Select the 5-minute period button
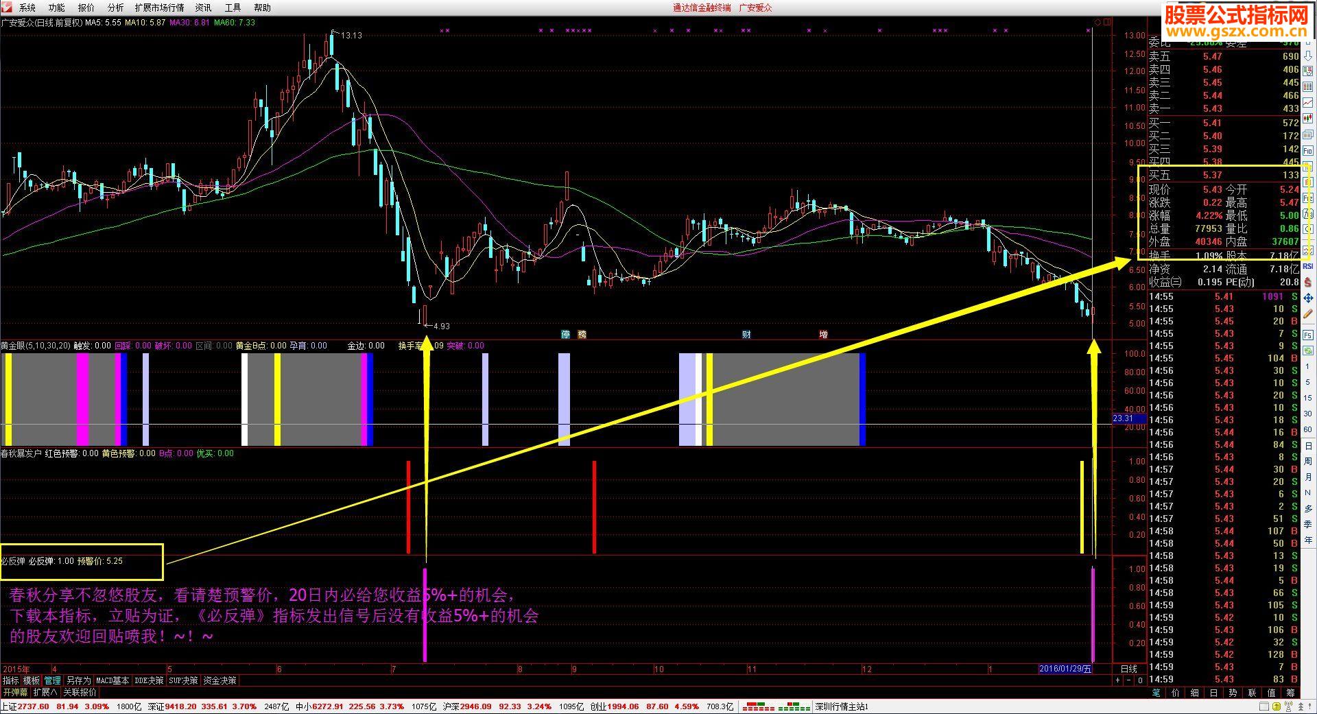This screenshot has height=714, width=1317. coord(1308,382)
